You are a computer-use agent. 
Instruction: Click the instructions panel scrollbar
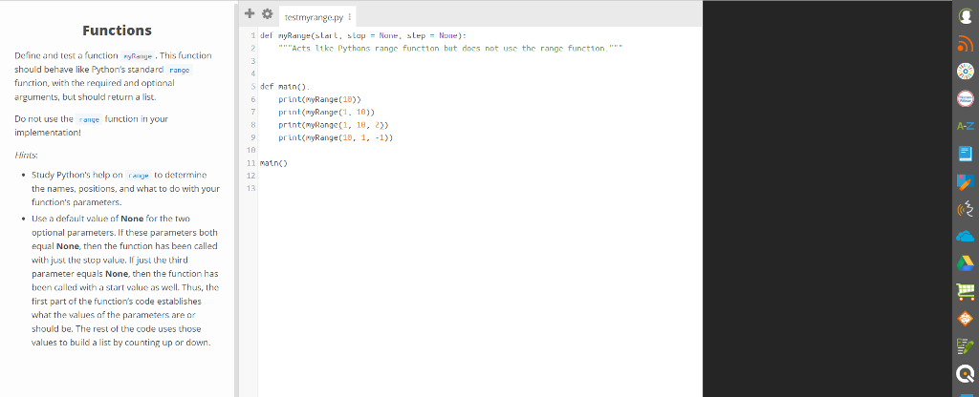click(236, 198)
